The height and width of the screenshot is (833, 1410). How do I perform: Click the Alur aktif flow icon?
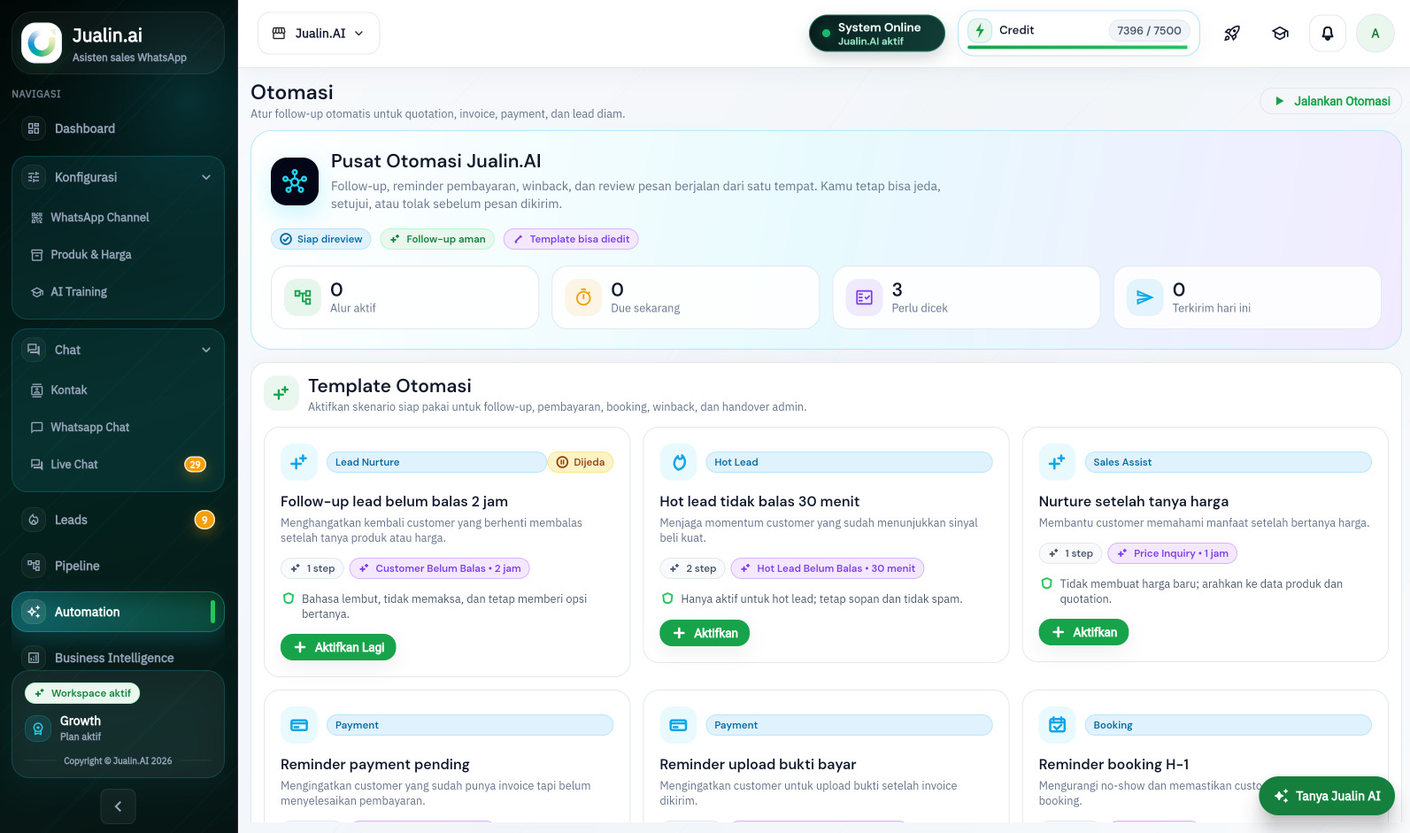pos(303,297)
